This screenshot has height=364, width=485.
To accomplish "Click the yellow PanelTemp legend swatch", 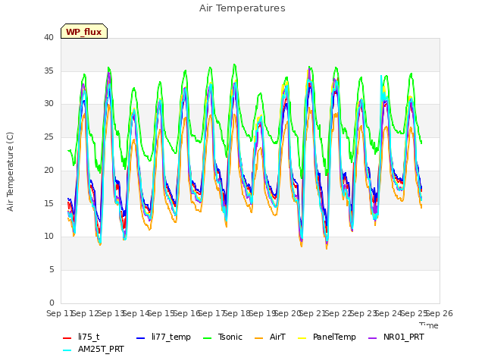I will click(x=302, y=338).
